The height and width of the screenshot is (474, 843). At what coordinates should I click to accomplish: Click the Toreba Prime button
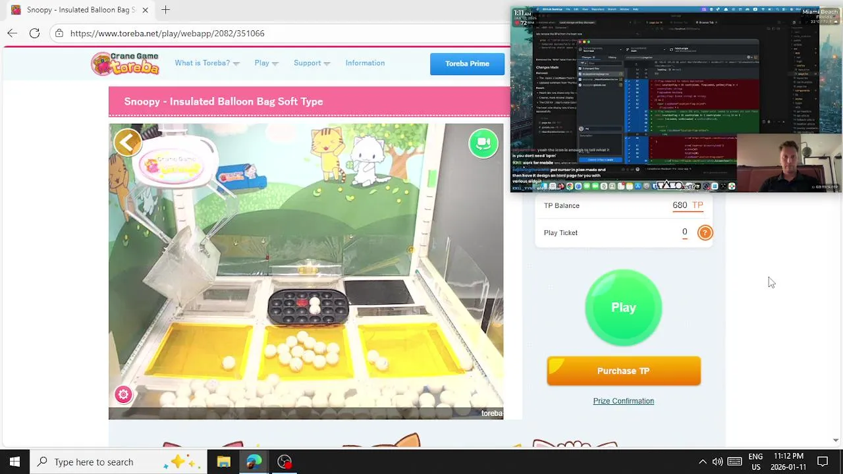click(x=467, y=64)
